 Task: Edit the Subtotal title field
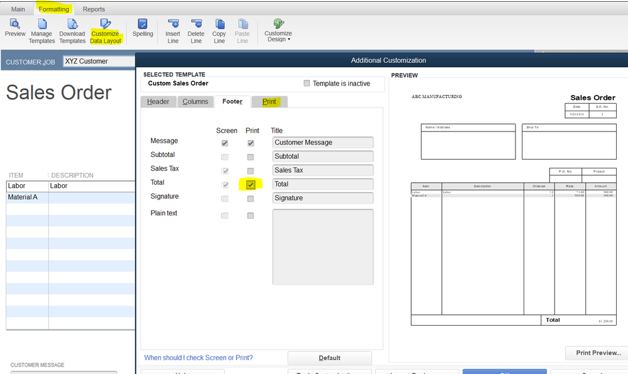pyautogui.click(x=323, y=157)
